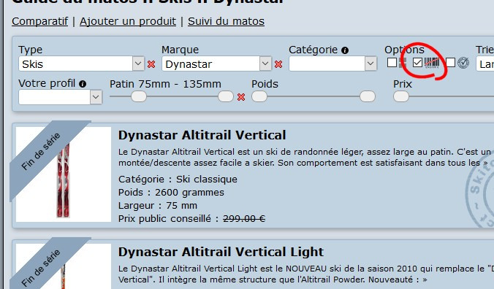The width and height of the screenshot is (494, 289).
Task: Click the crossed-out barcode icon in Options
Action: pos(432,63)
